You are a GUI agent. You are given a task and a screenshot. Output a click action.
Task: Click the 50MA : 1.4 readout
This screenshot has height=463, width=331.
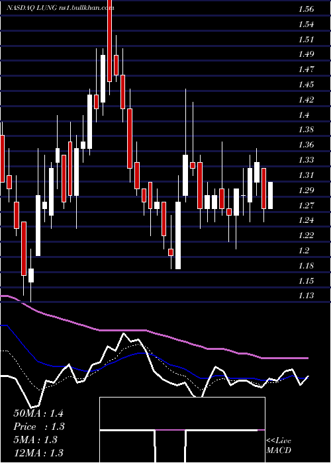pos(38,413)
